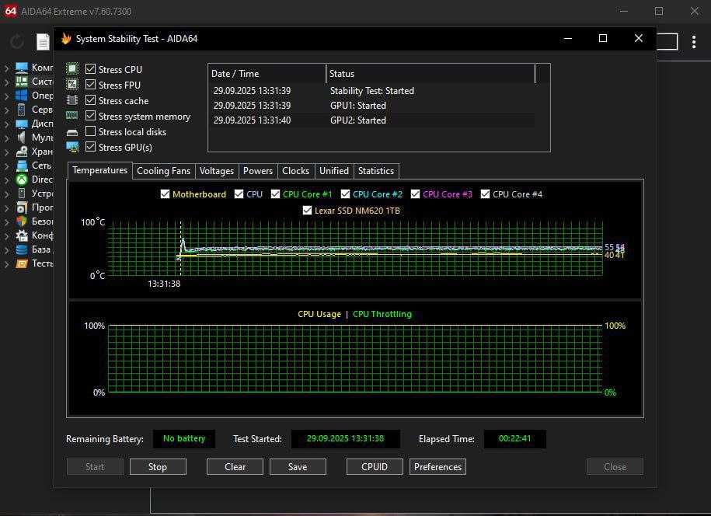Toggle the CPU Core #1 graph checkbox
The image size is (711, 516).
pyautogui.click(x=275, y=194)
